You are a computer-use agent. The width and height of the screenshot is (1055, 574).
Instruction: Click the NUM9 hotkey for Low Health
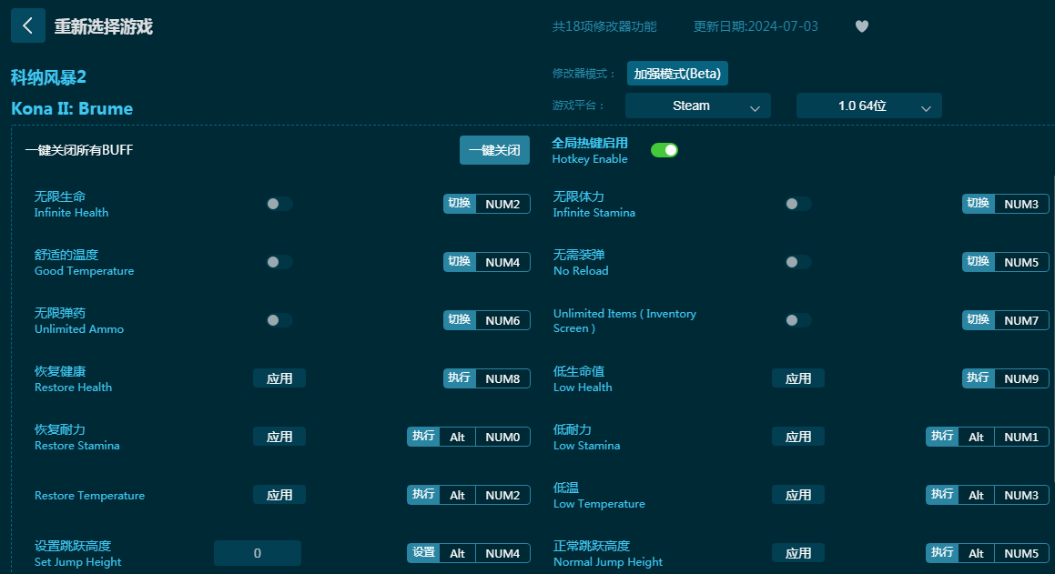point(1021,378)
